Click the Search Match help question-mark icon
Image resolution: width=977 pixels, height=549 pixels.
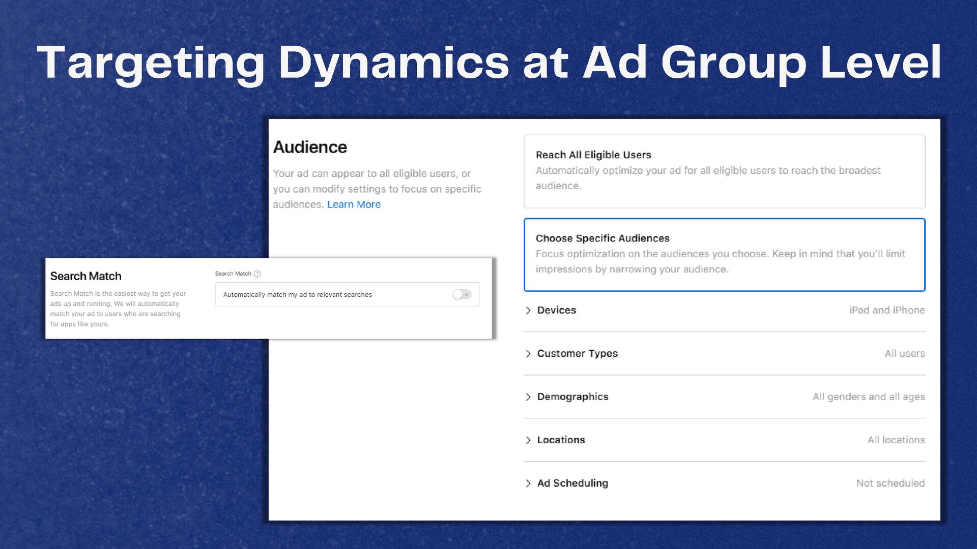(x=257, y=274)
